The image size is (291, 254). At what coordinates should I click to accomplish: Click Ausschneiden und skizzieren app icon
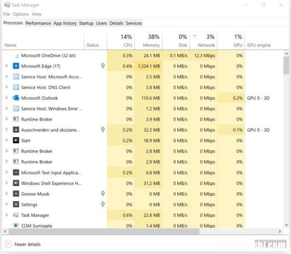pos(16,130)
